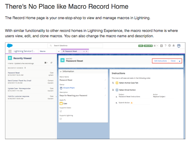Click the green 0.08 s performance badge

coord(141,46)
